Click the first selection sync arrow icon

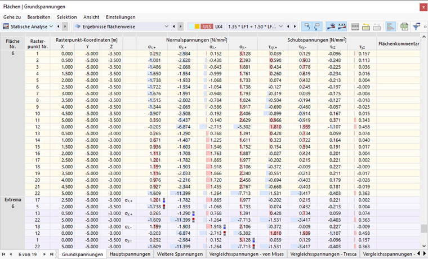(x=307, y=26)
